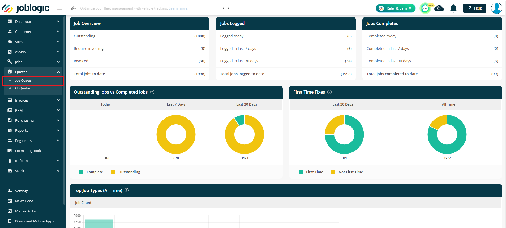Click the cloud sync icon

439,8
